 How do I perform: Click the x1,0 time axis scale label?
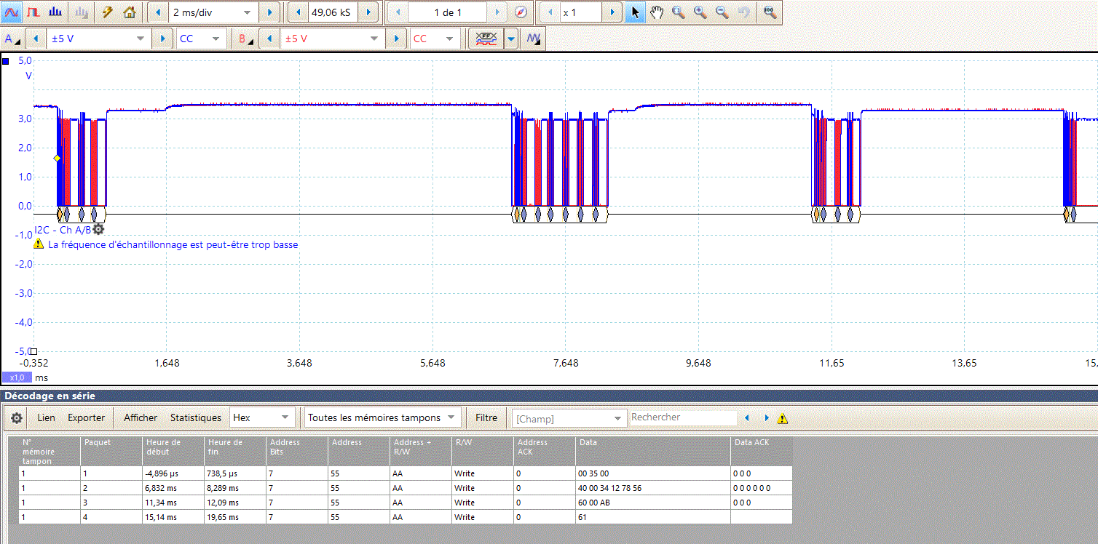coord(17,377)
